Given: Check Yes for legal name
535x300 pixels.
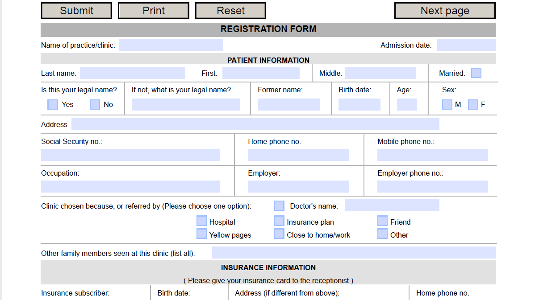Looking at the screenshot, I should (53, 105).
